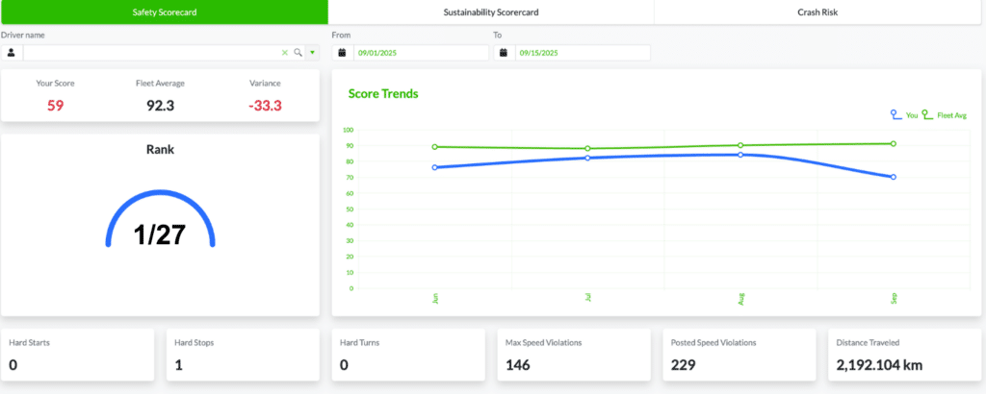Switch to the Sustainability Scorecard tab
The width and height of the screenshot is (986, 394).
point(491,12)
